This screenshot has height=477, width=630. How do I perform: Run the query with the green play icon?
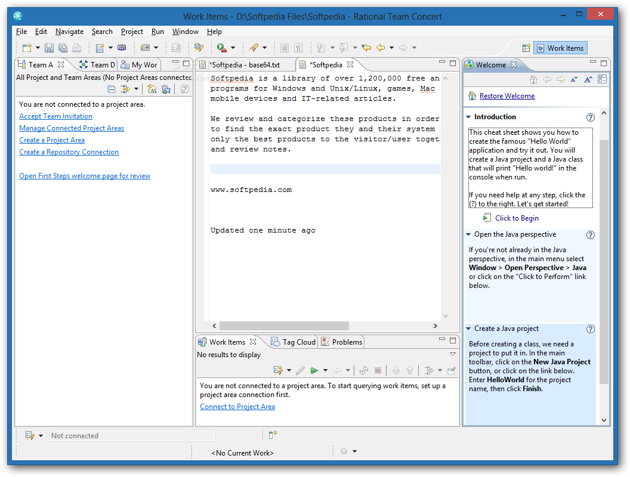coord(314,370)
